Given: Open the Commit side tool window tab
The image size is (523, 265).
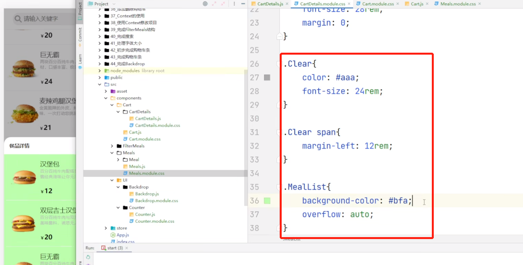Looking at the screenshot, I should click(x=80, y=37).
